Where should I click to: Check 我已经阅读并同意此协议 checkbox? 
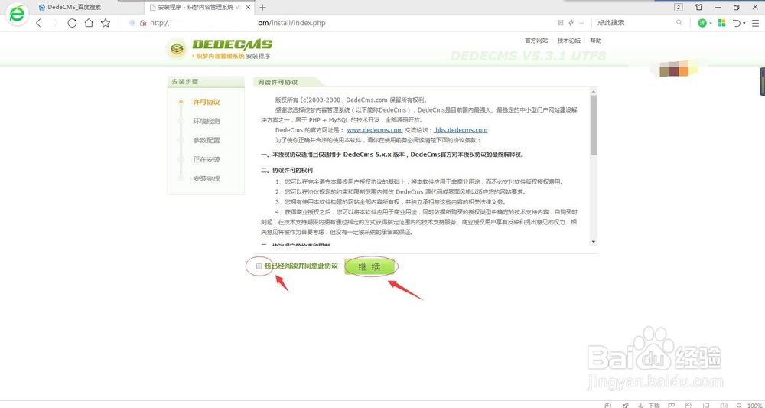coord(259,266)
